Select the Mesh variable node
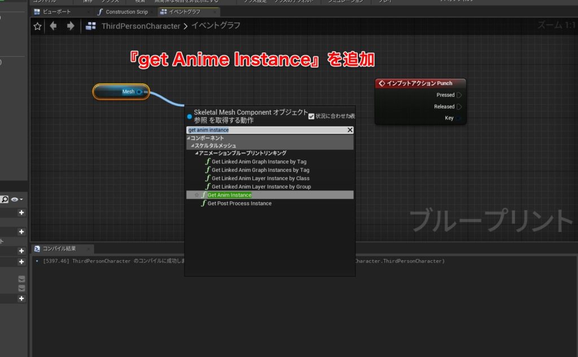 coord(121,92)
